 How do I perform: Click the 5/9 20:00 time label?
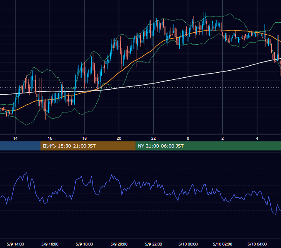(x=119, y=244)
